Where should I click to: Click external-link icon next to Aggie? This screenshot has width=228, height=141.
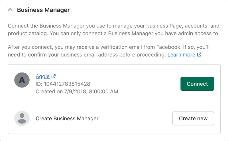pos(54,76)
